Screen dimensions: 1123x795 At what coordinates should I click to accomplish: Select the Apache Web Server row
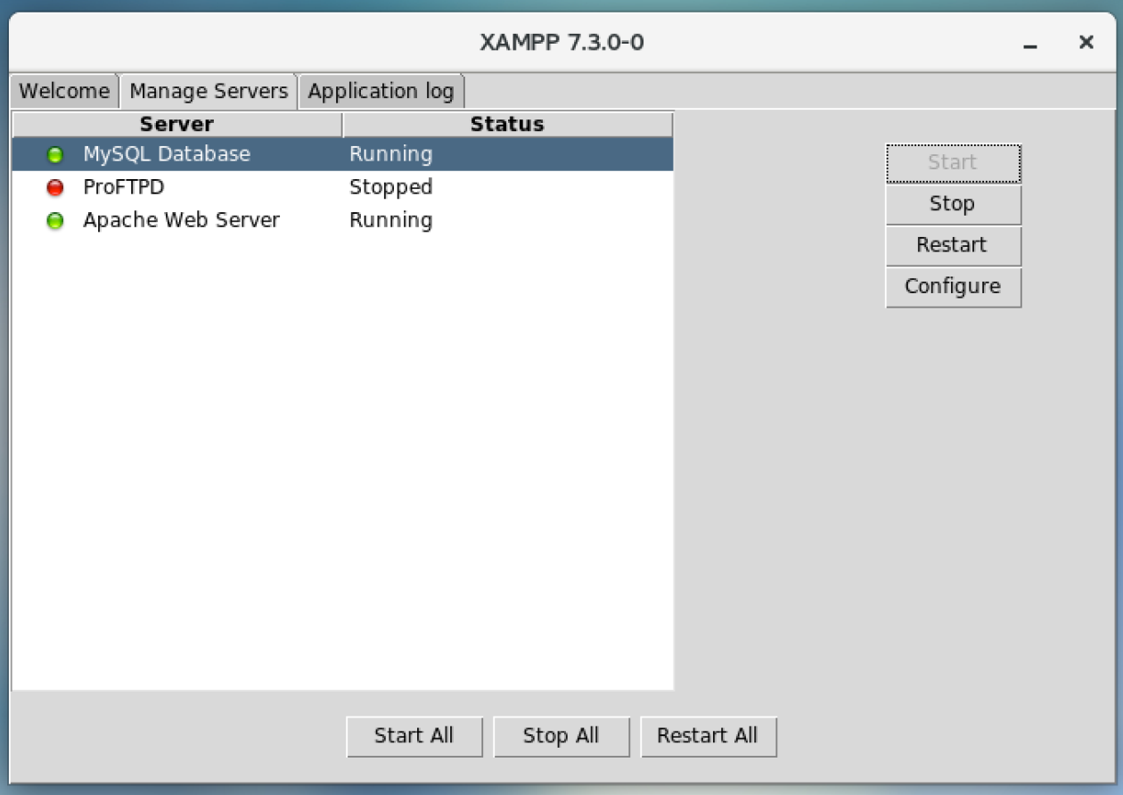click(342, 220)
